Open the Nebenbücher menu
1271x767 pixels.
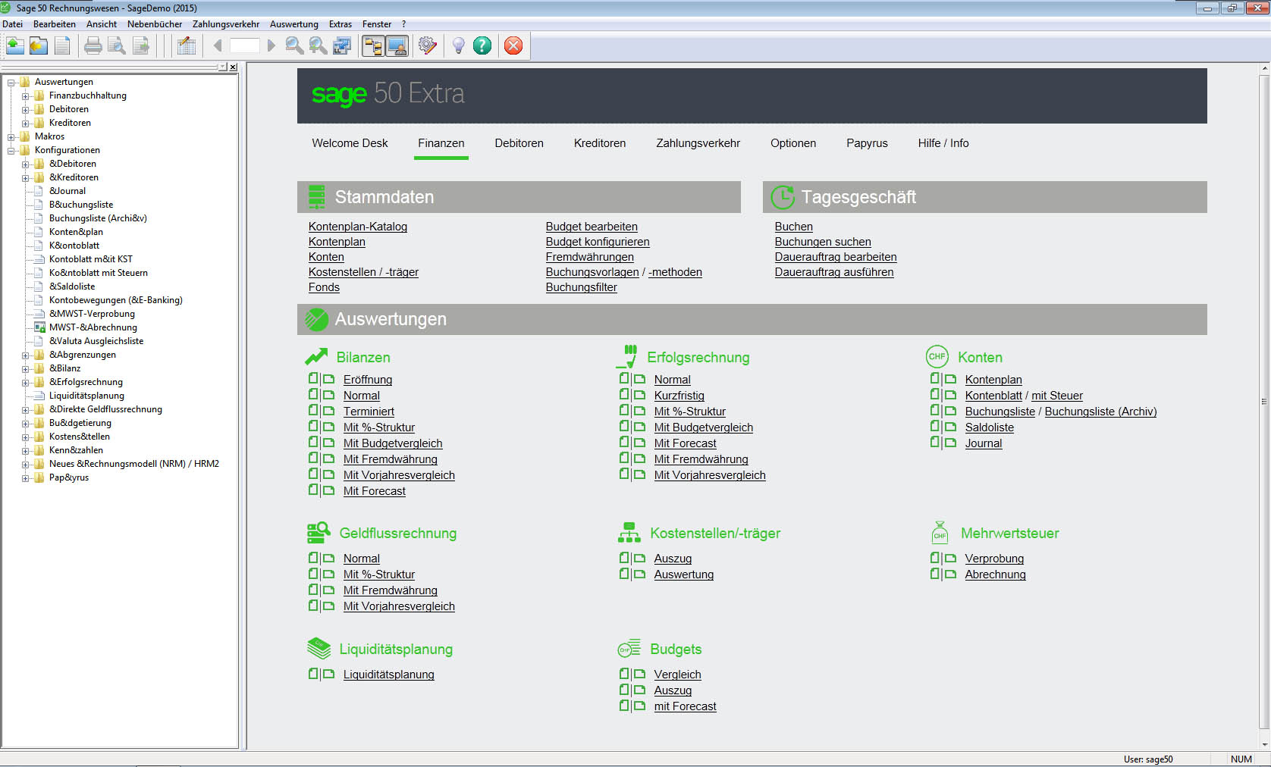155,24
